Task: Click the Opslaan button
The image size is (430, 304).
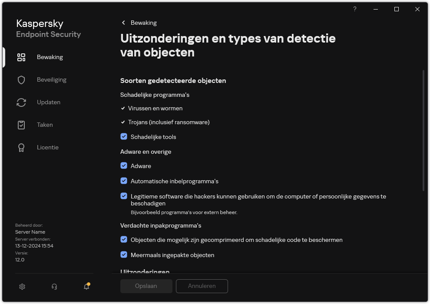Action: tap(146, 286)
